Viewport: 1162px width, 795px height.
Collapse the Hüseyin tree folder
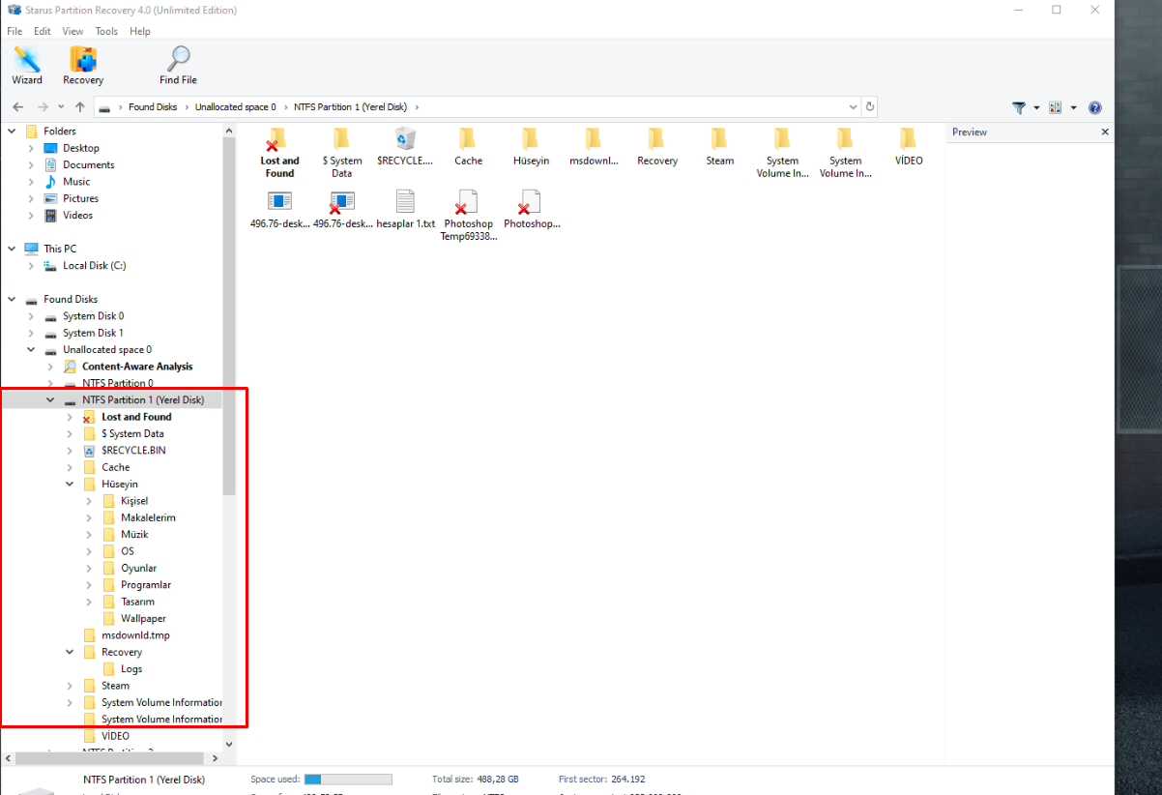pyautogui.click(x=70, y=484)
